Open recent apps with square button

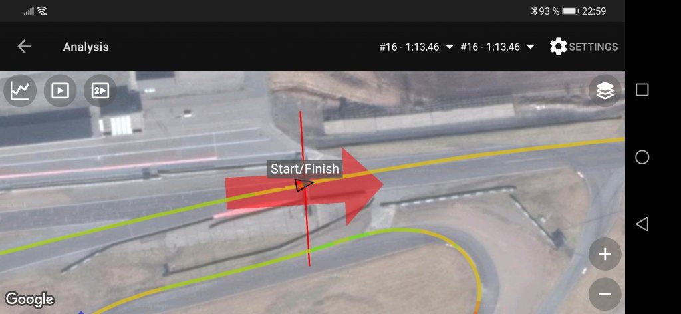[642, 90]
